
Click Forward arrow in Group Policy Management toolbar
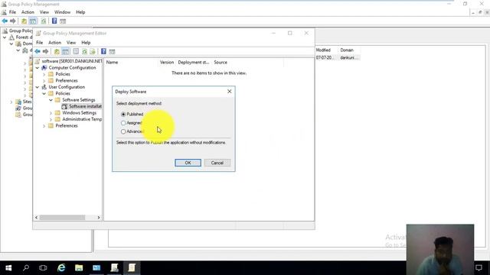point(13,21)
